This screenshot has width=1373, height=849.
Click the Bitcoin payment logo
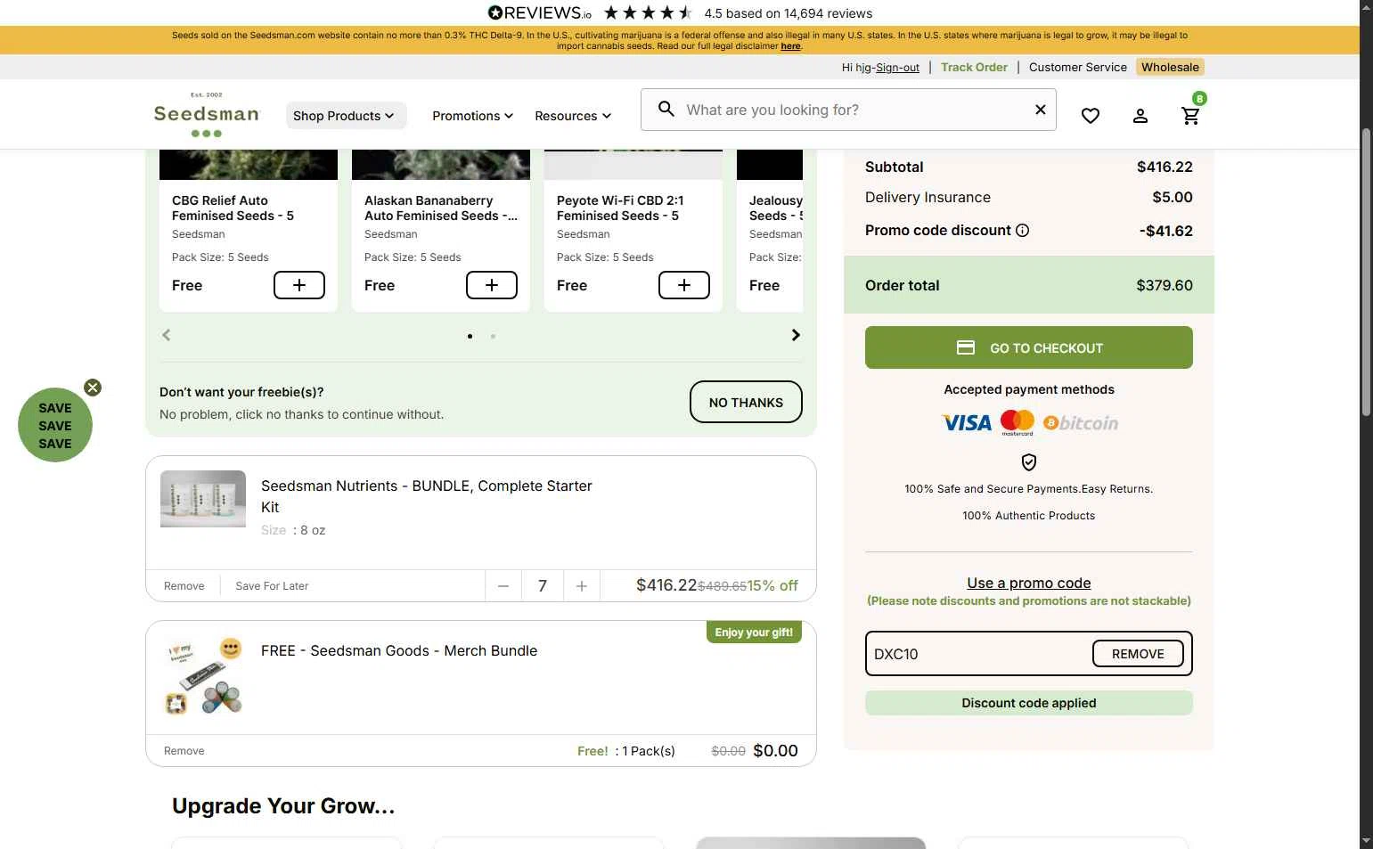[x=1081, y=423]
